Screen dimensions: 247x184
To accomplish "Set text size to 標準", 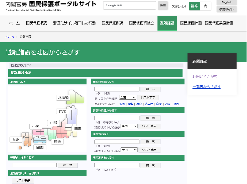I will coord(194,6).
